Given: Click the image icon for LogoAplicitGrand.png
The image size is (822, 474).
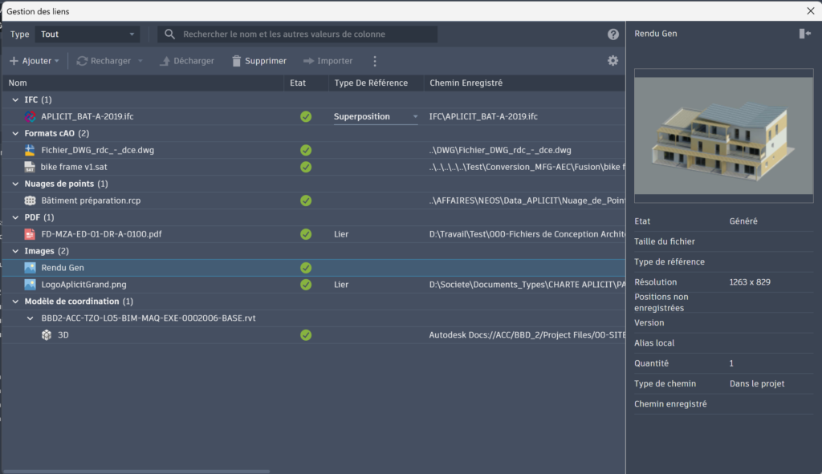Looking at the screenshot, I should tap(31, 285).
